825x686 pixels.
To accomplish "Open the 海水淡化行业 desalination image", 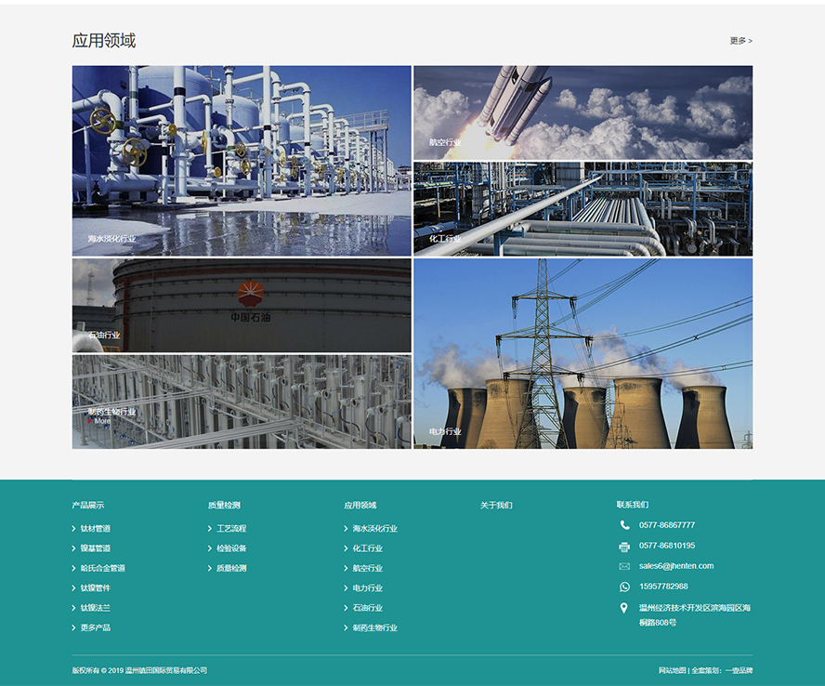I will pos(242,161).
